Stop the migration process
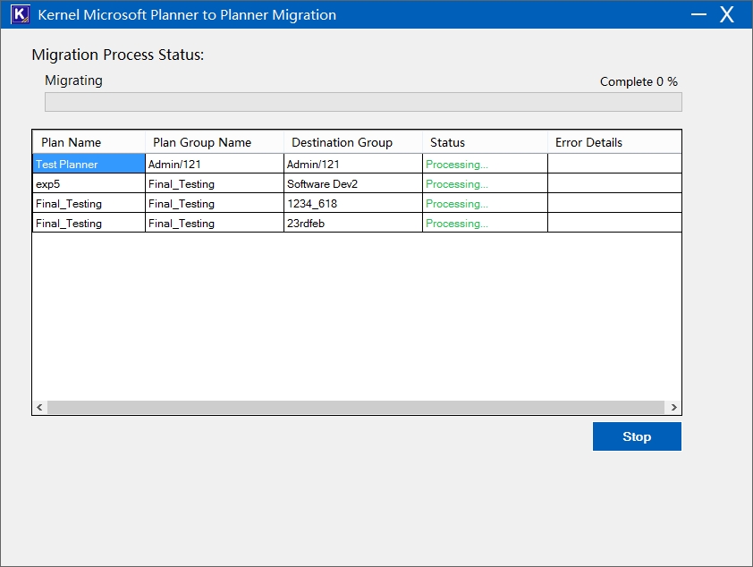This screenshot has height=567, width=753. coord(637,436)
